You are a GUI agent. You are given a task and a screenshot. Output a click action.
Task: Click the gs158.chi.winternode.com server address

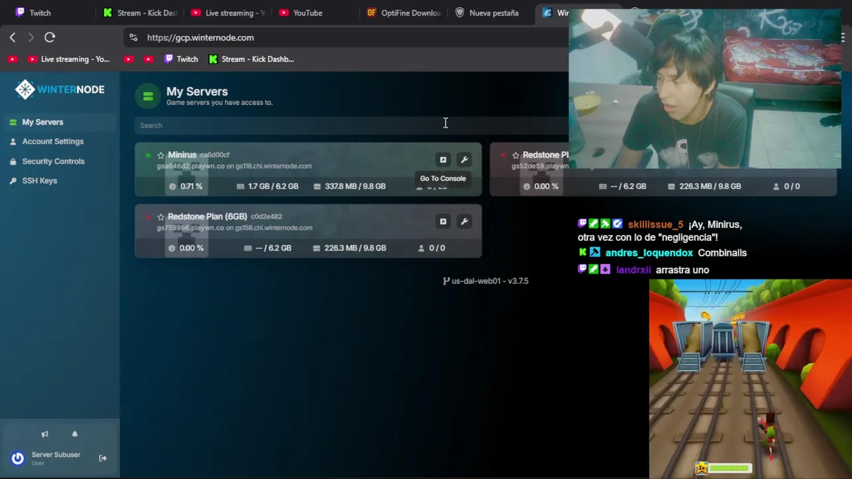[274, 228]
